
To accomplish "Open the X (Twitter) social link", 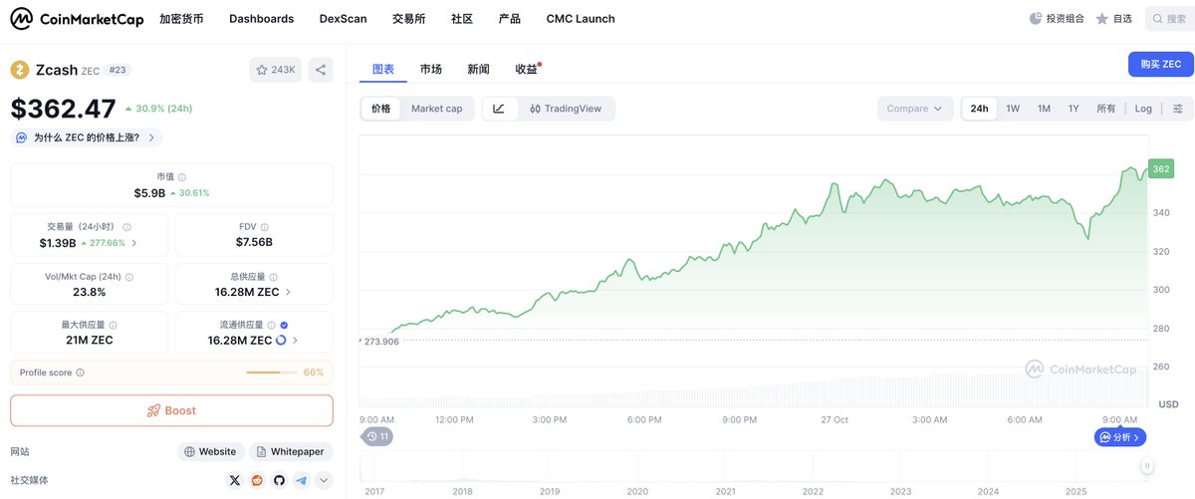I will click(235, 480).
